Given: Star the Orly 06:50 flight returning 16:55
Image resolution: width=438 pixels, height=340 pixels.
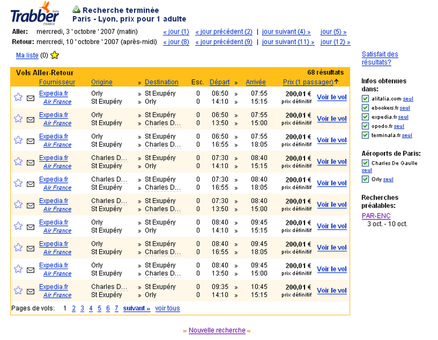Looking at the screenshot, I should 18,140.
